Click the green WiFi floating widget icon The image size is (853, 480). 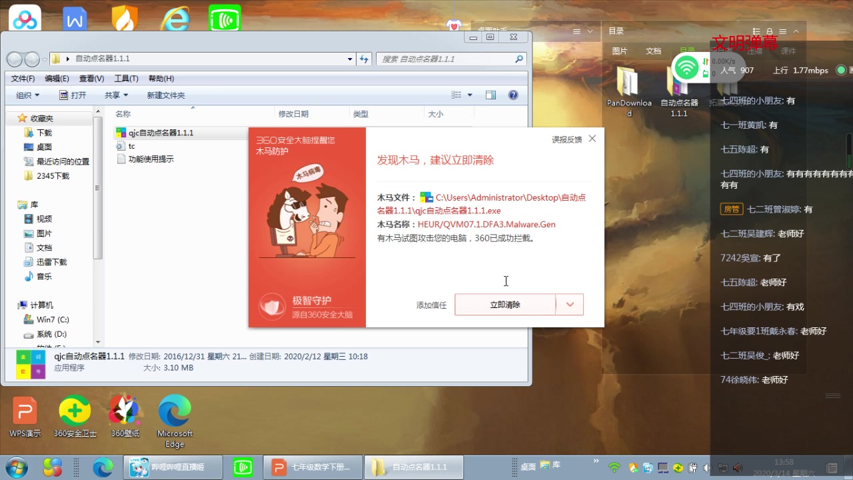pyautogui.click(x=686, y=67)
